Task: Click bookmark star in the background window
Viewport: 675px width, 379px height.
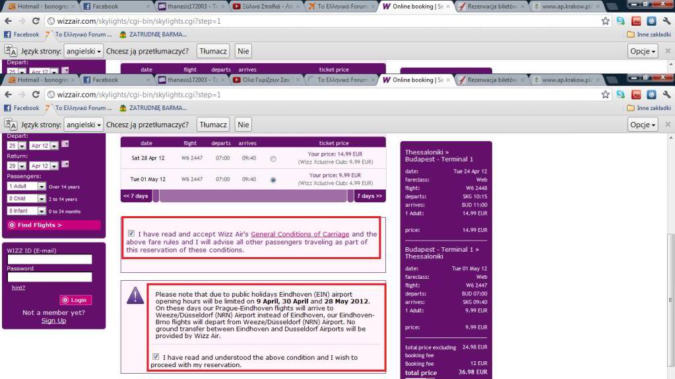Action: pyautogui.click(x=605, y=20)
